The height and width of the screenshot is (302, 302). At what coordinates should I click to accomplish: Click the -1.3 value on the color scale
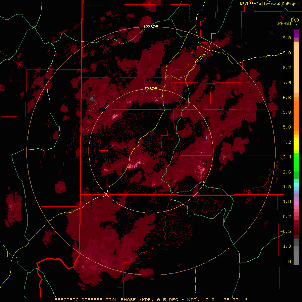286,246
